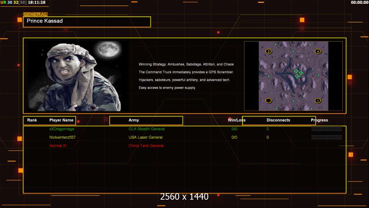Click the Prince Kassad portrait image
The width and height of the screenshot is (369, 208).
(x=77, y=76)
